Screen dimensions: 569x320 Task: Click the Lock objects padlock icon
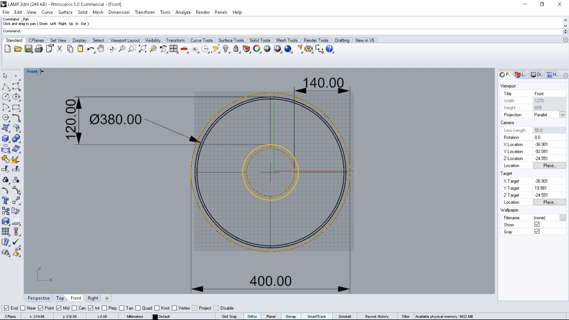[236, 49]
